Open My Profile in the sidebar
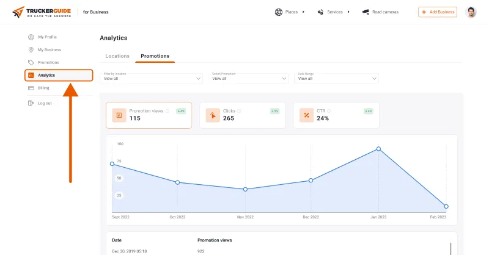Image resolution: width=489 pixels, height=255 pixels. [48, 37]
